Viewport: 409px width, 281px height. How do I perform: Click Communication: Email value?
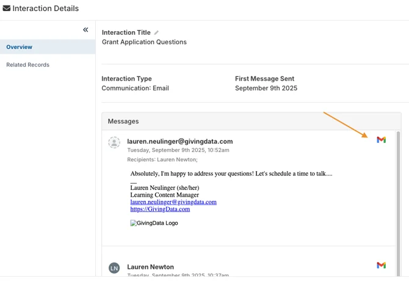point(135,88)
